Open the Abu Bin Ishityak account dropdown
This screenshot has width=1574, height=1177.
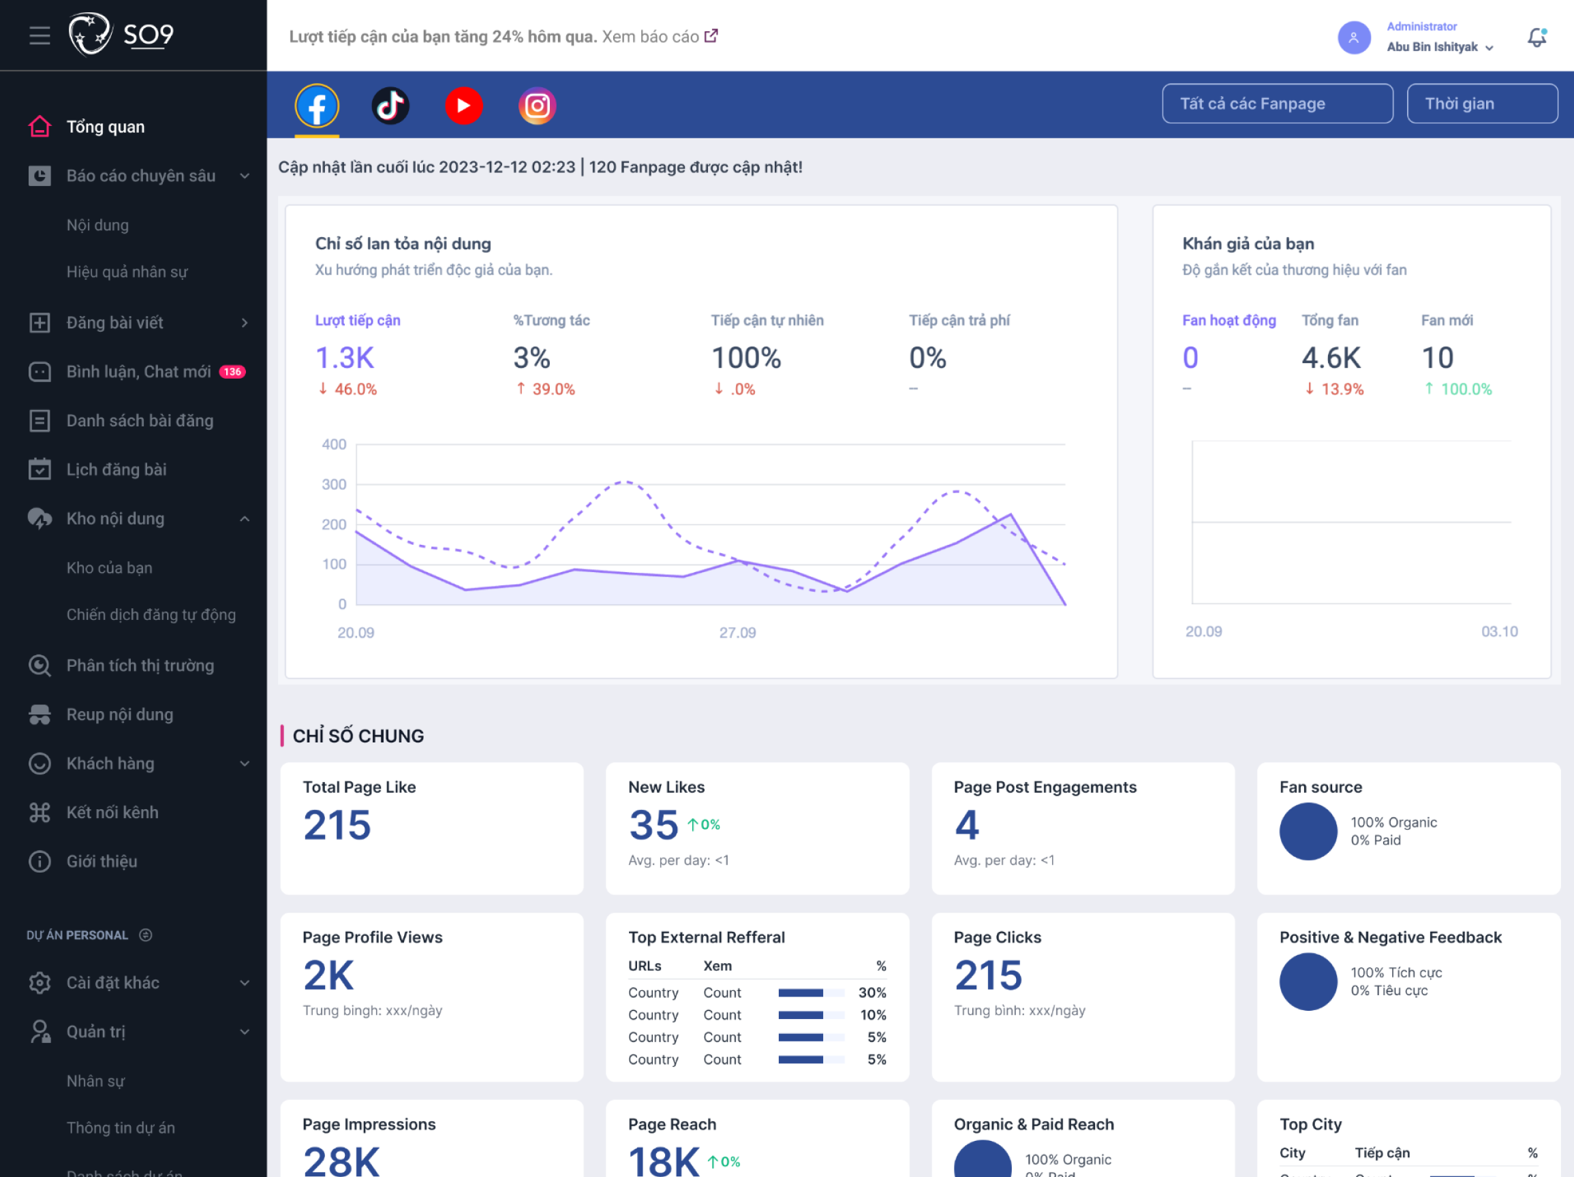point(1440,47)
